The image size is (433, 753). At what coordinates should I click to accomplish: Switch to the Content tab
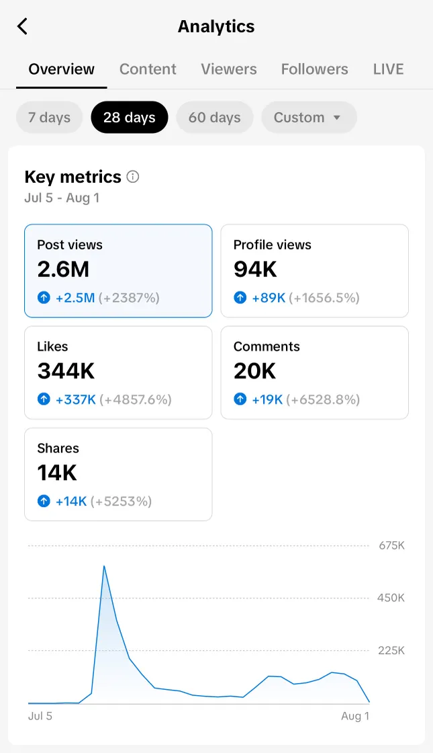pos(148,69)
